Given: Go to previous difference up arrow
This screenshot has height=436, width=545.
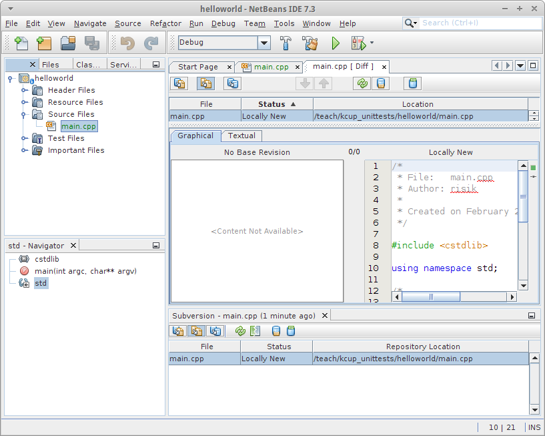Looking at the screenshot, I should [324, 83].
